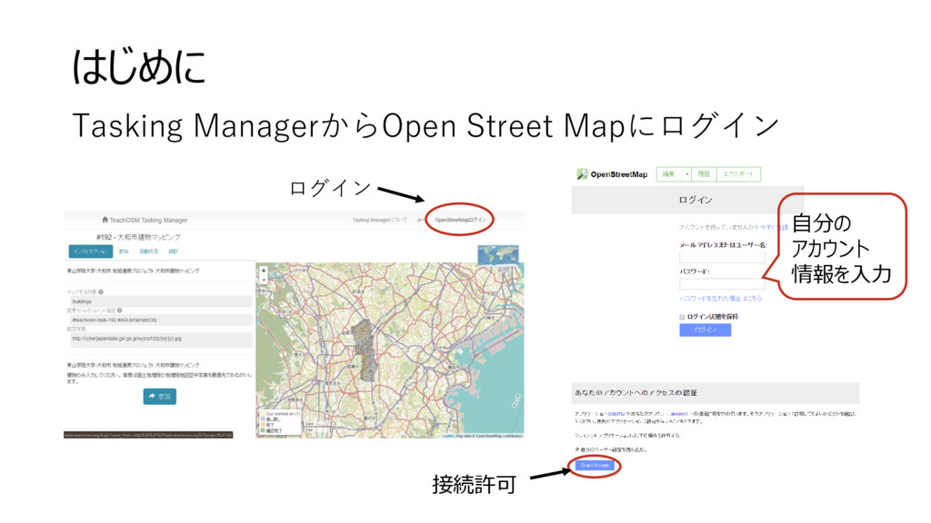Switch to the 活動状況 tab
This screenshot has width=931, height=523.
pyautogui.click(x=148, y=252)
